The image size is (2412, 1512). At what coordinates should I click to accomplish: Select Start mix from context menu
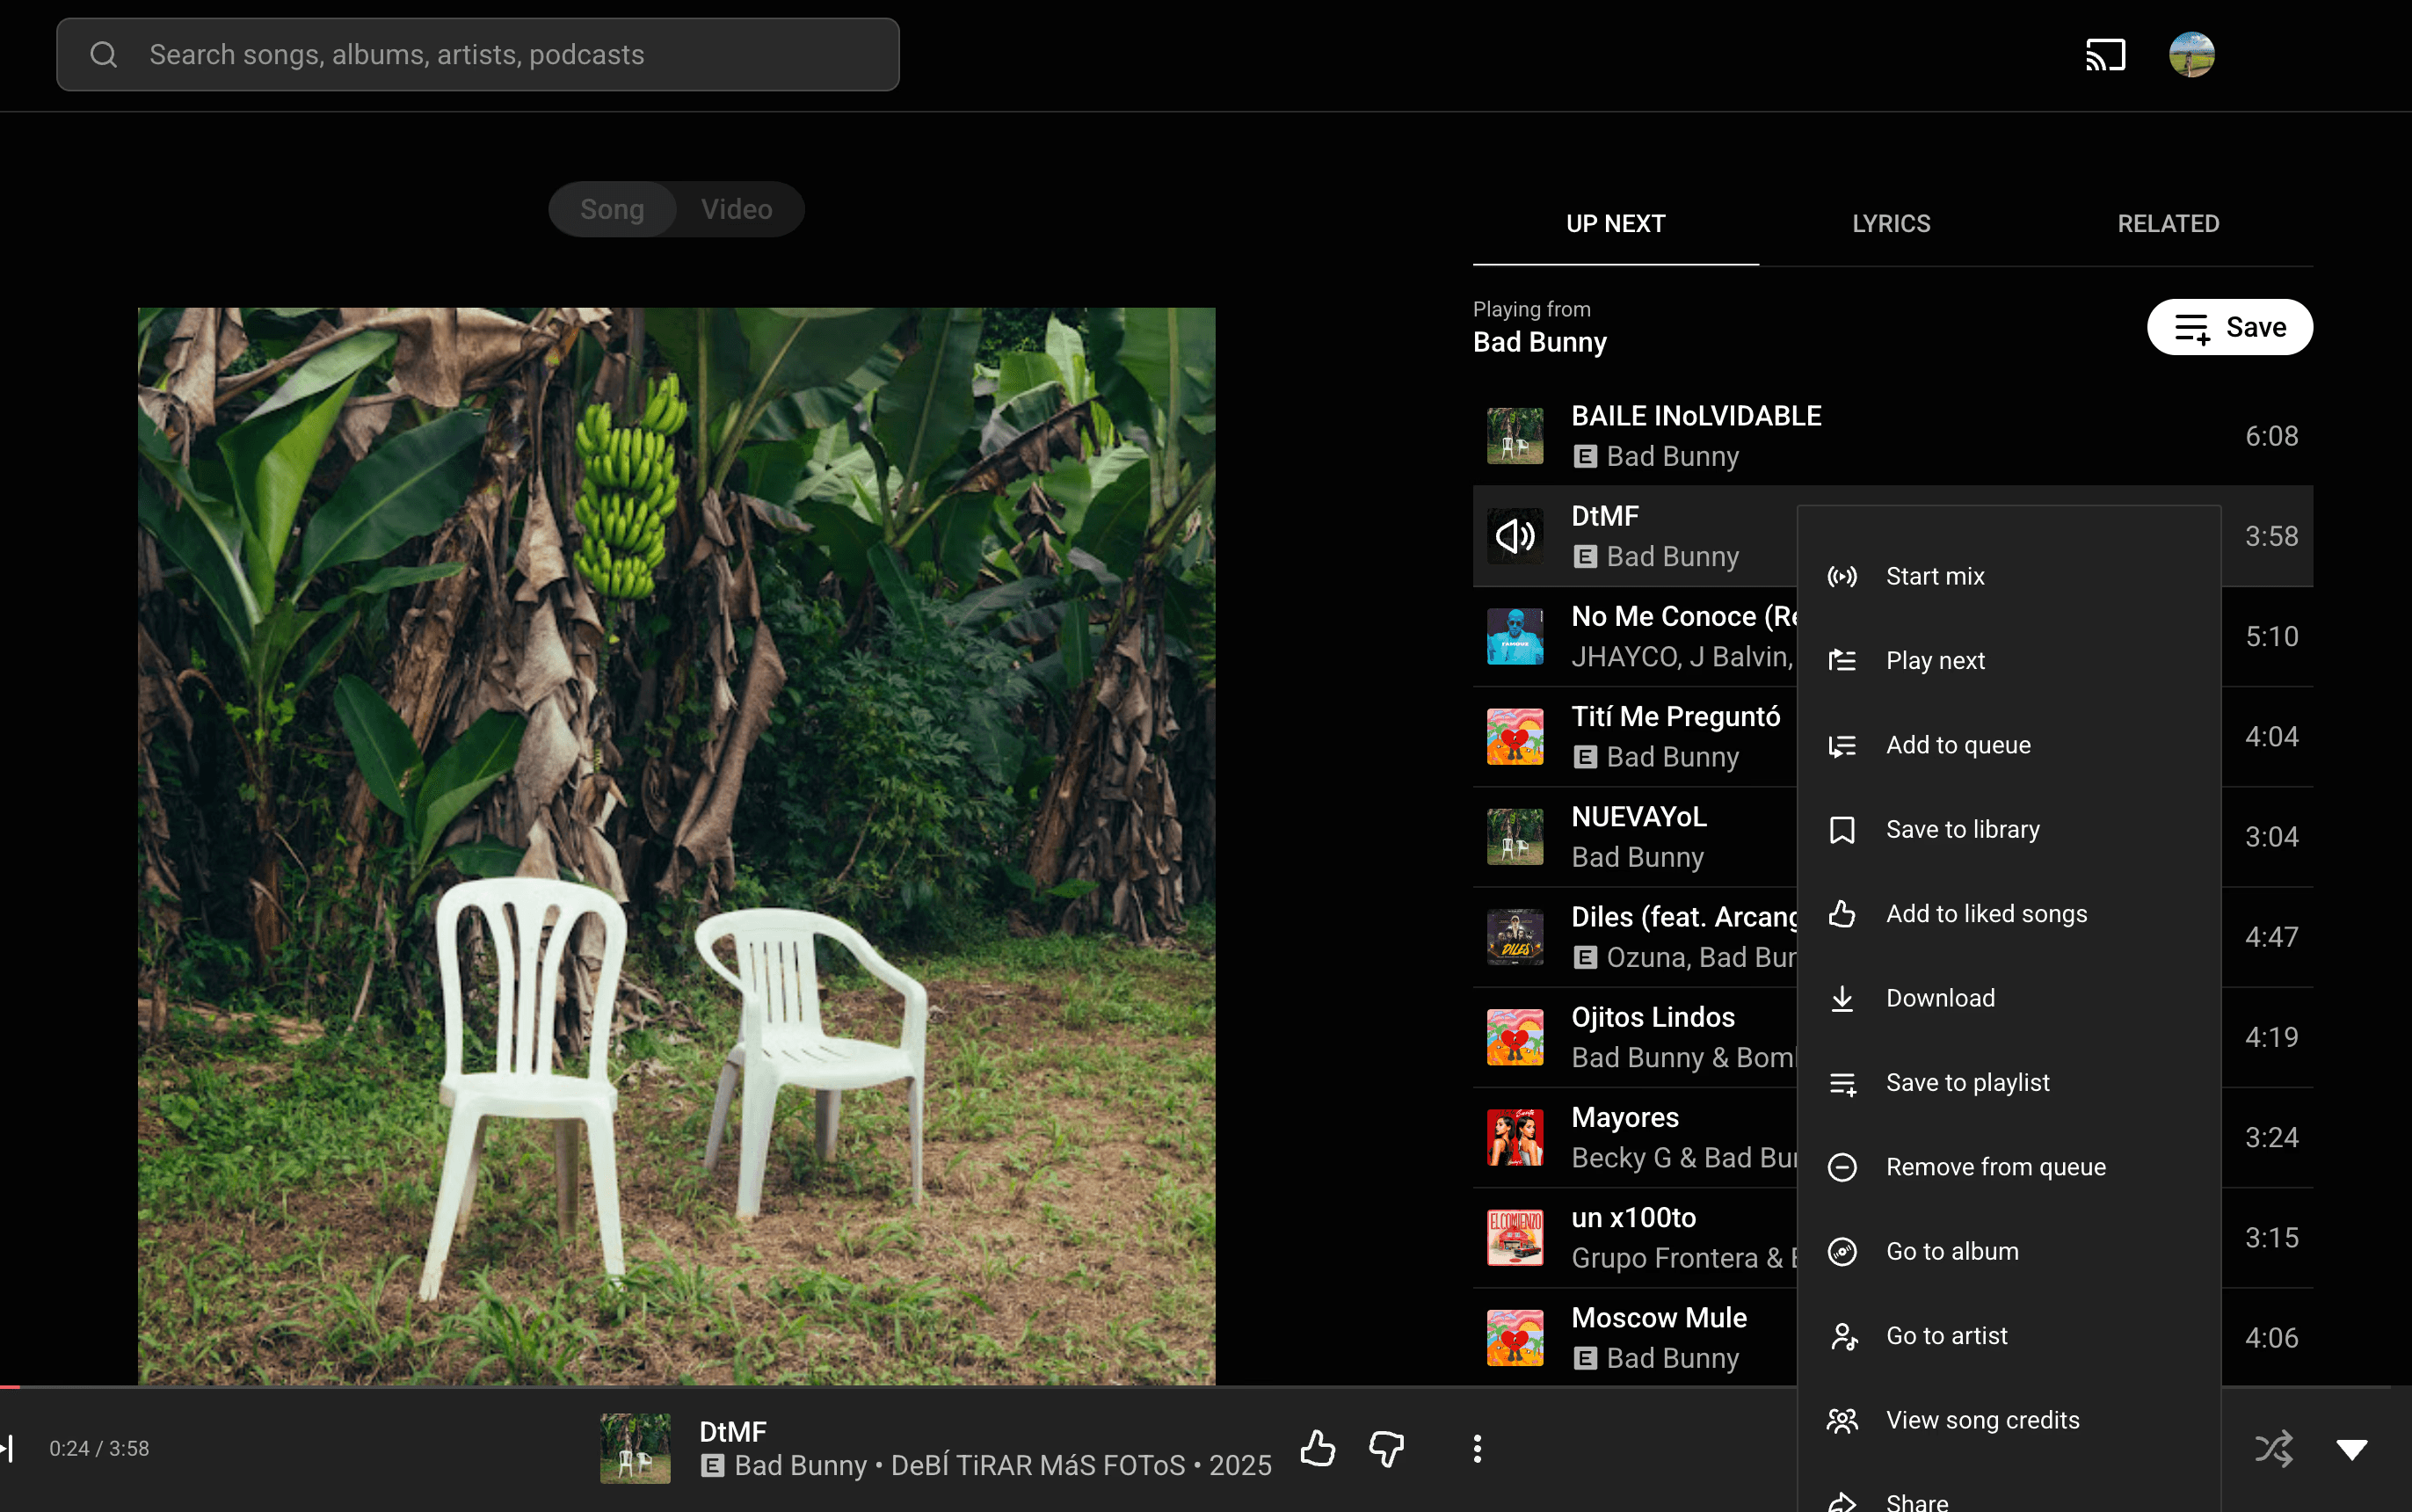tap(2008, 576)
